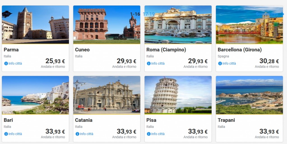The width and height of the screenshot is (287, 144).
Task: Click the info icon on the Bari card
Action: pyautogui.click(x=6, y=134)
